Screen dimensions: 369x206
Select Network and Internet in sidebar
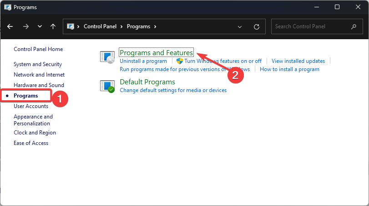39,75
